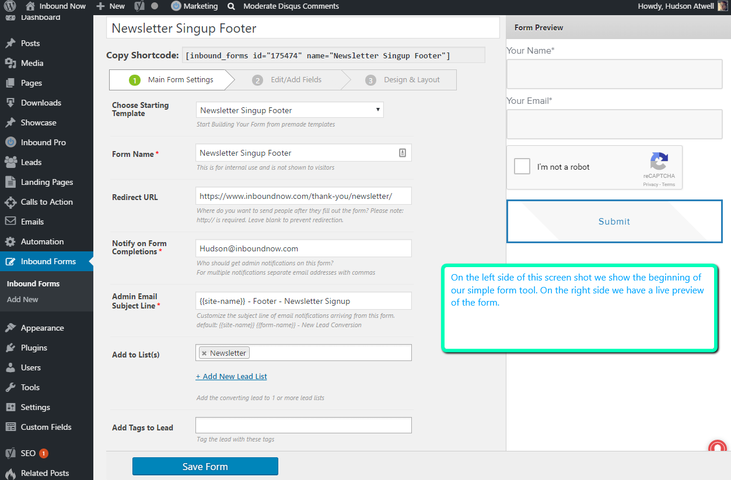Screen dimensions: 731x480
Task: Click the Calls to Action target icon
Action: (10, 202)
